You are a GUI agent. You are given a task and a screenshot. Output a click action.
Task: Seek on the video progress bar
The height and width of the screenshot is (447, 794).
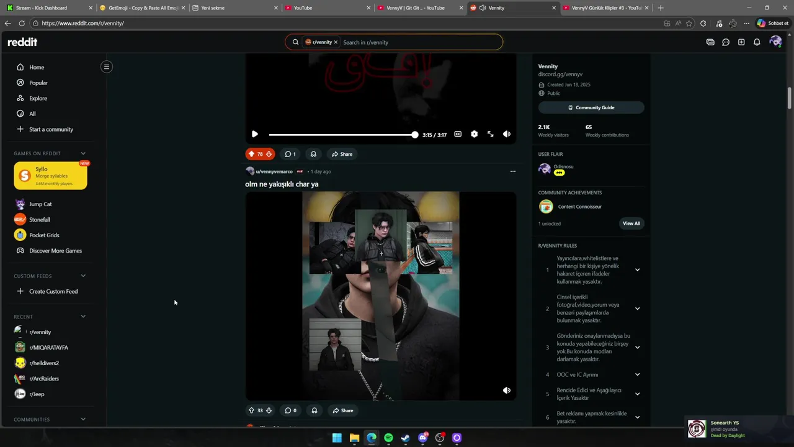tap(342, 135)
